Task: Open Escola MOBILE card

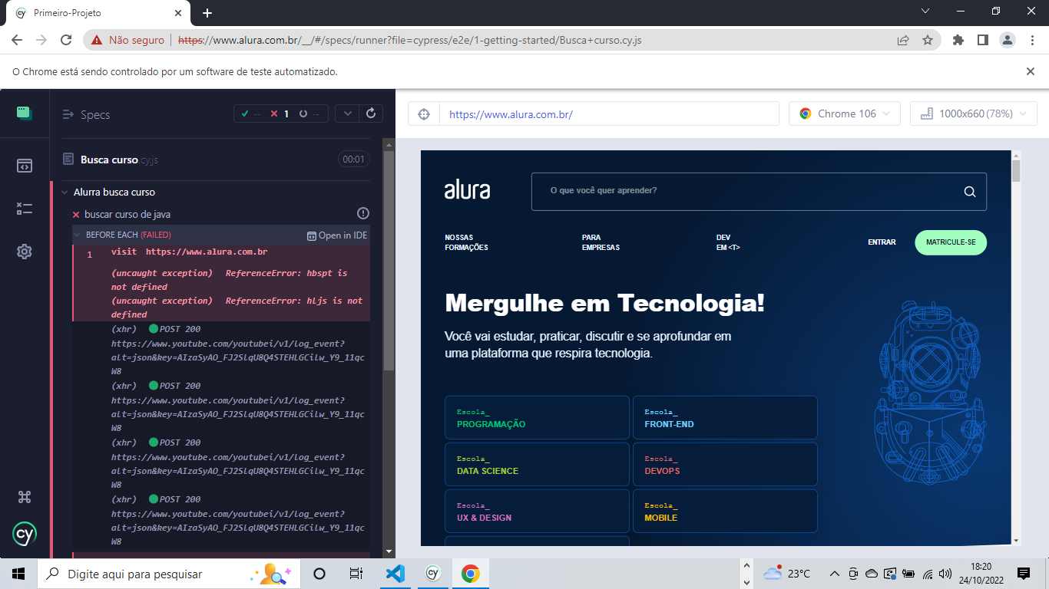Action: pyautogui.click(x=725, y=511)
